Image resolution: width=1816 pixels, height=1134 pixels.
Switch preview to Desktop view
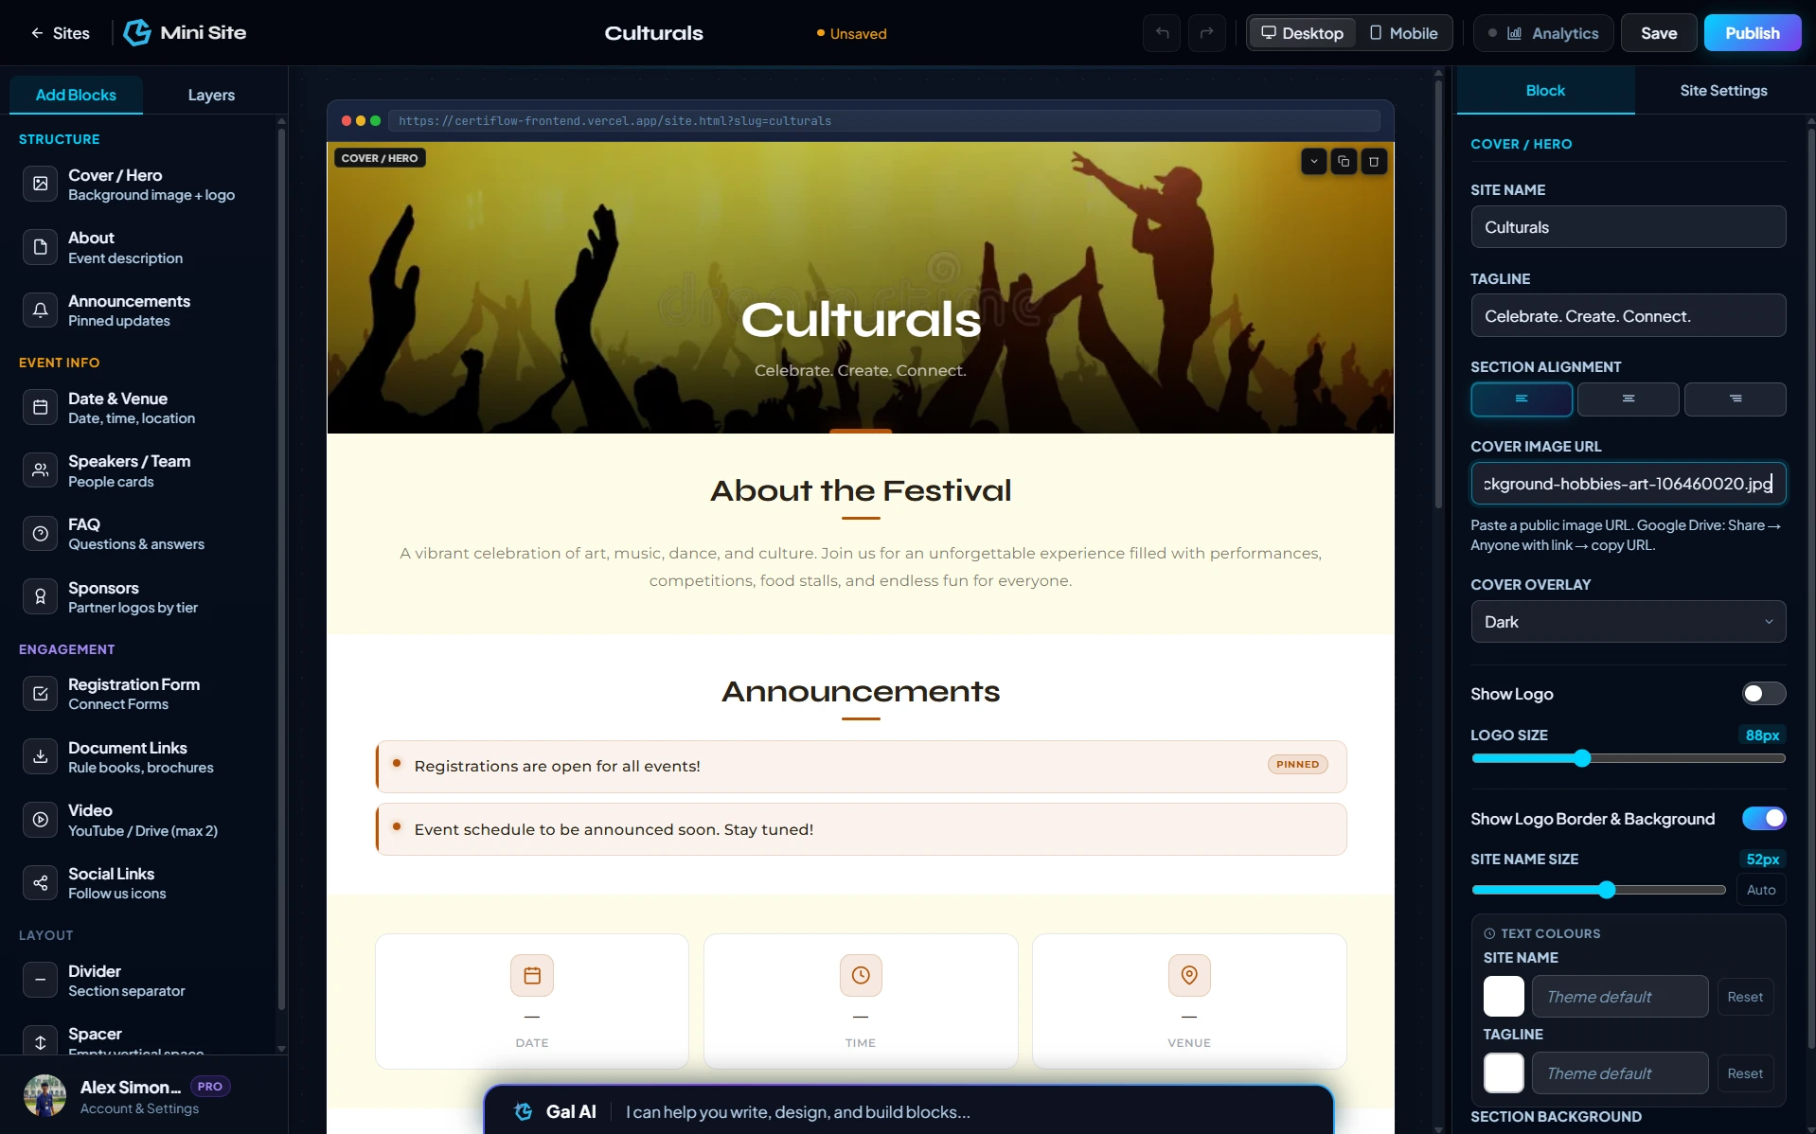coord(1302,33)
